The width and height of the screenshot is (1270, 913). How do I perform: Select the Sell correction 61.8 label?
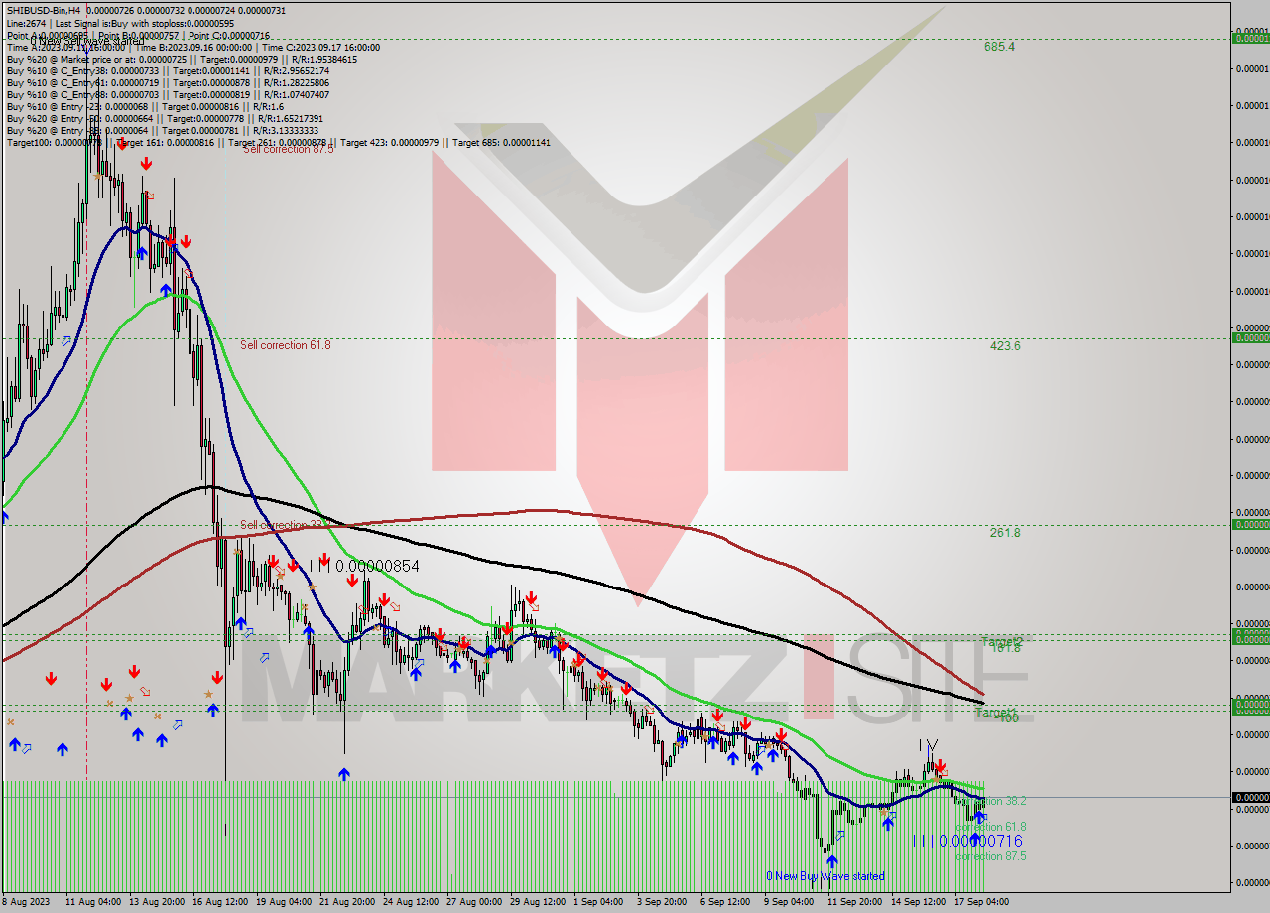click(286, 345)
